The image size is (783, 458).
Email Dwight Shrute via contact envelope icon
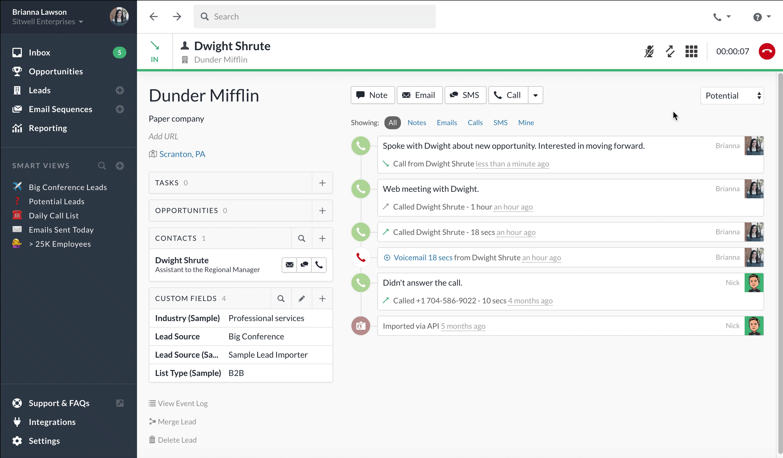289,264
